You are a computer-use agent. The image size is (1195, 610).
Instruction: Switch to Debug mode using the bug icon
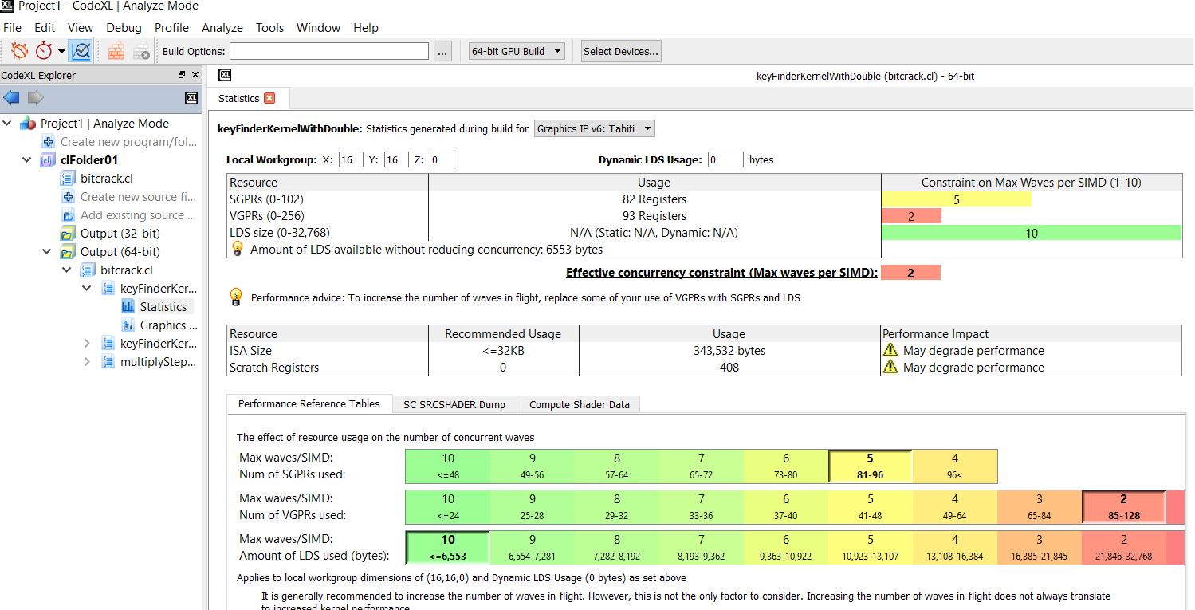[18, 50]
